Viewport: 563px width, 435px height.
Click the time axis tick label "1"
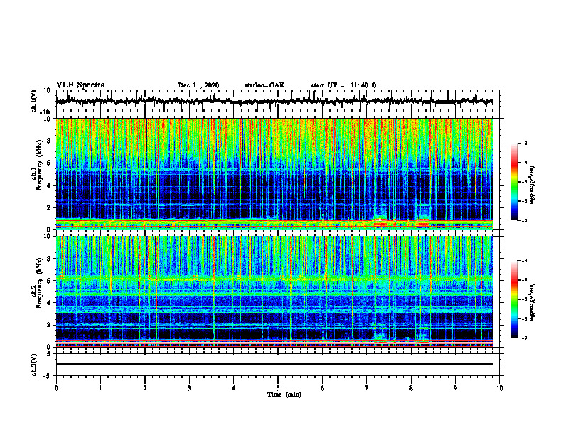(101, 388)
